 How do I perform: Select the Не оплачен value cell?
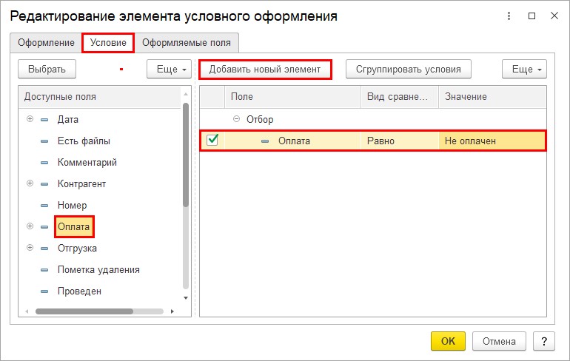[492, 141]
